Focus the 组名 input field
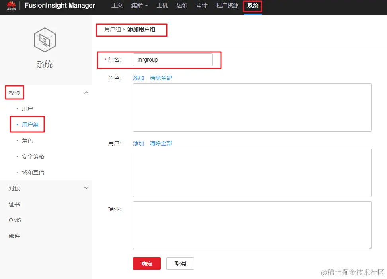 [173, 60]
